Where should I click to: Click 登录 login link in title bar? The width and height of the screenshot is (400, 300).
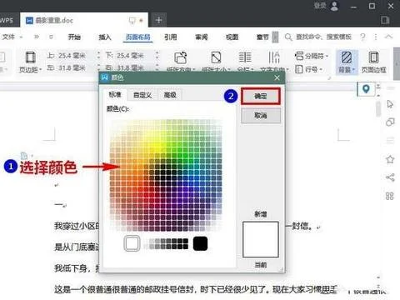[319, 6]
